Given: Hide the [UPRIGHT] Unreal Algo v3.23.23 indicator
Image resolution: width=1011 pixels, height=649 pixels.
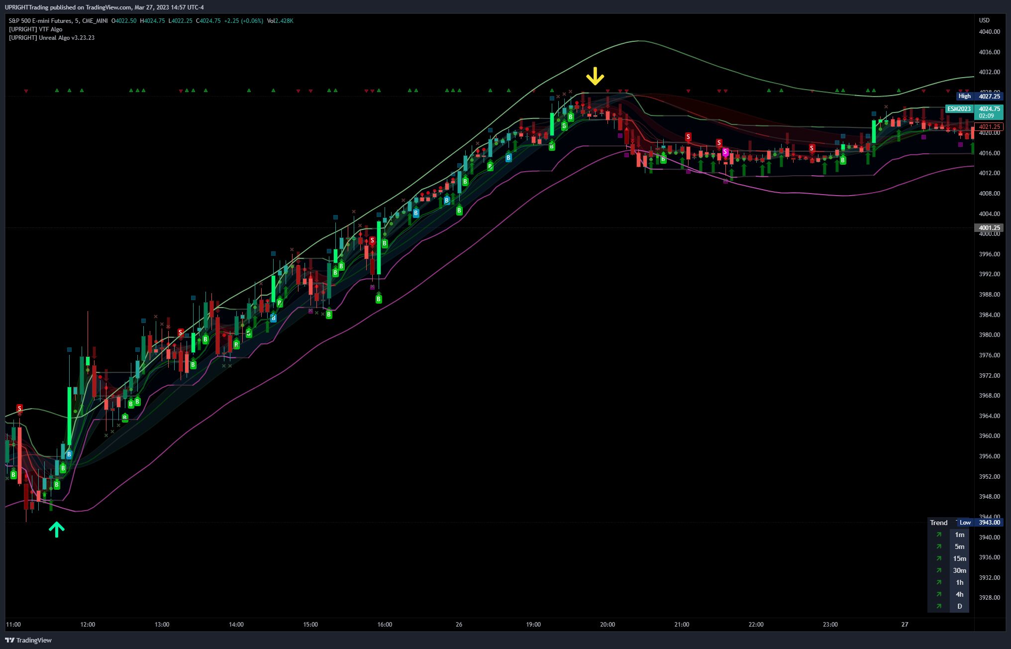Looking at the screenshot, I should (x=51, y=37).
